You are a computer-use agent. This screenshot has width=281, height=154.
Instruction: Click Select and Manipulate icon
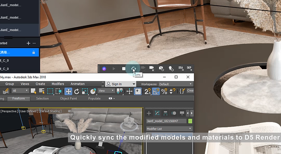click(x=129, y=91)
